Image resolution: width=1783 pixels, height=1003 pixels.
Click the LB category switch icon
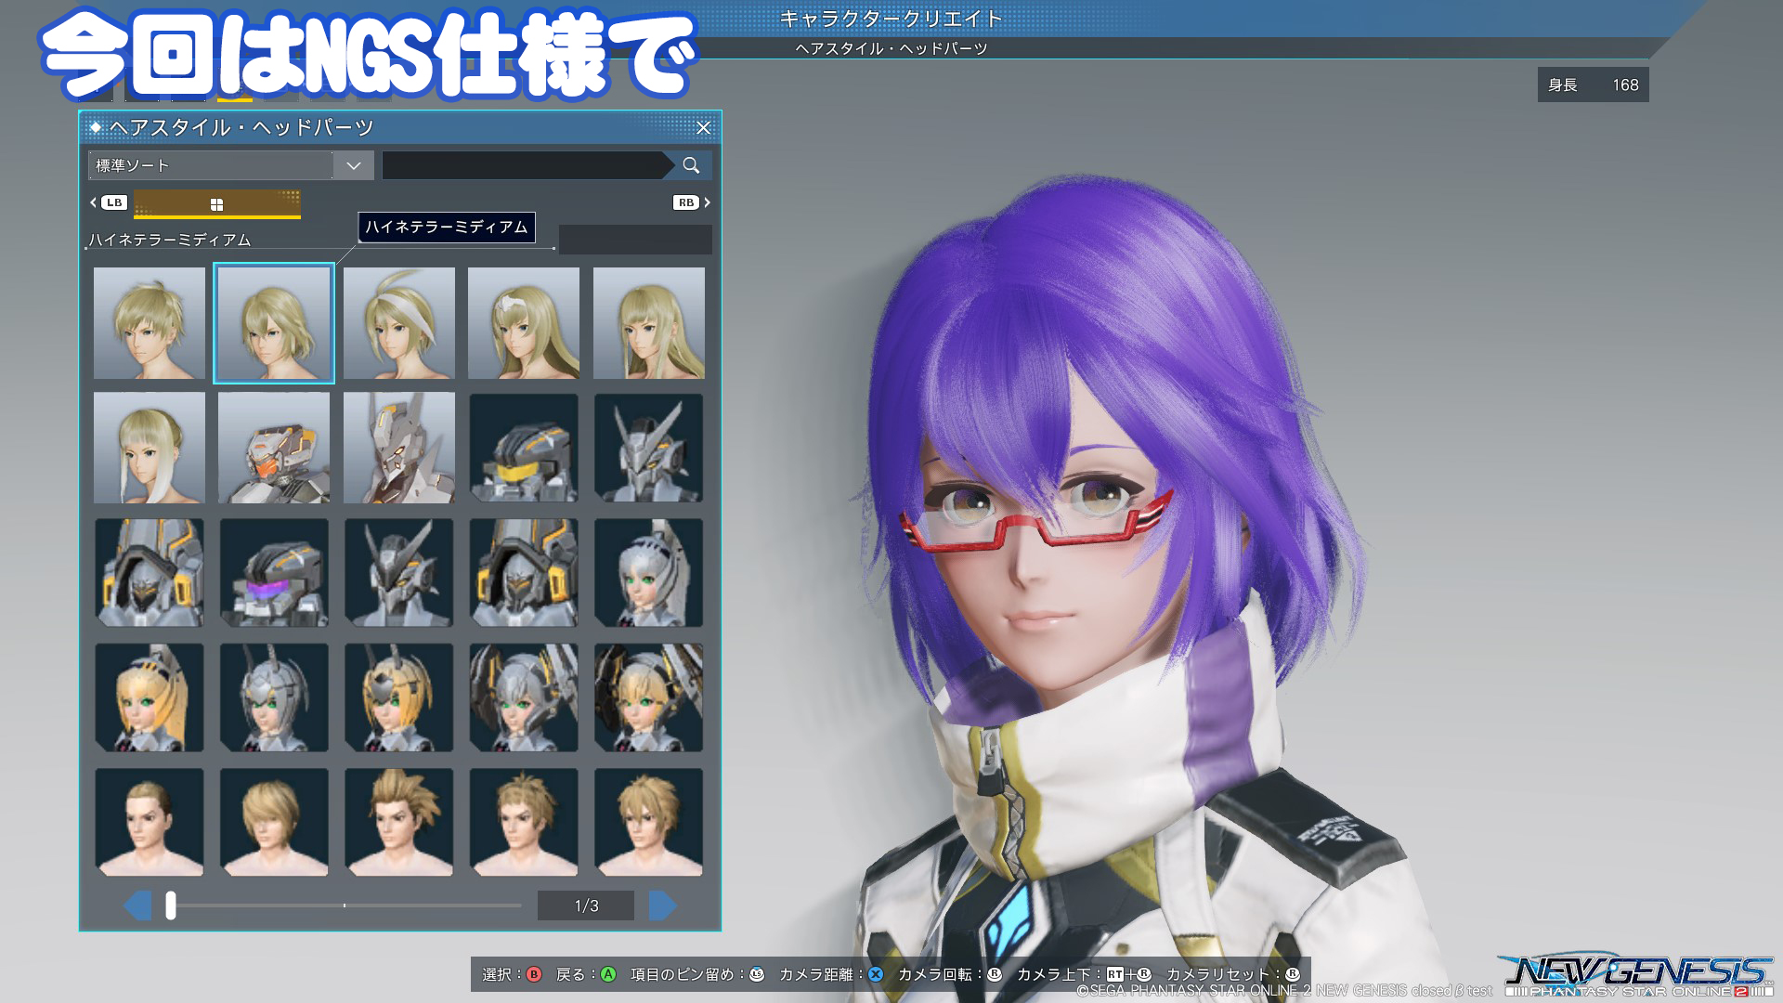click(112, 202)
